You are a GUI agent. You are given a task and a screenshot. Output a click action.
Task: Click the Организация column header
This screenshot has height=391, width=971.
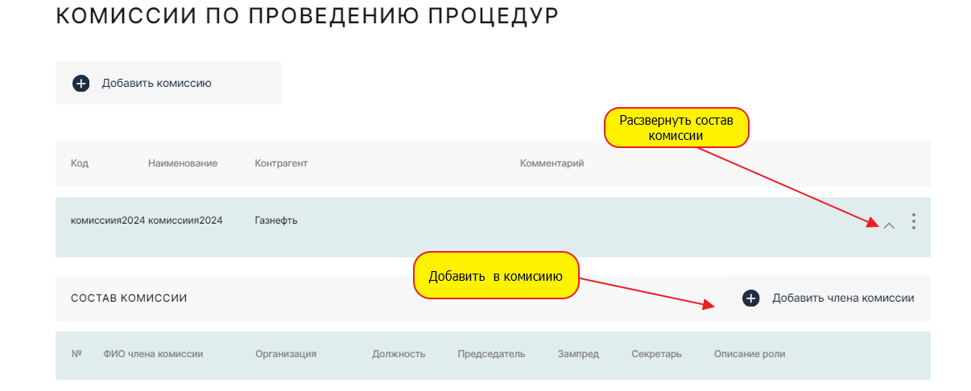click(286, 354)
